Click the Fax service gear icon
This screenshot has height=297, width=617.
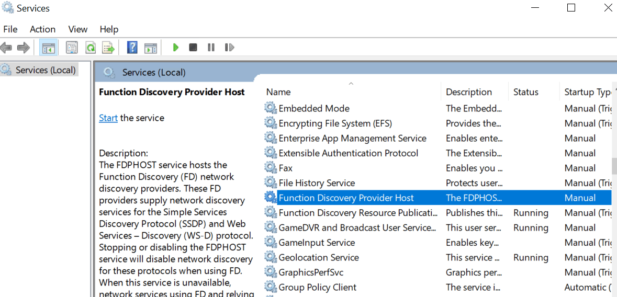(x=271, y=167)
